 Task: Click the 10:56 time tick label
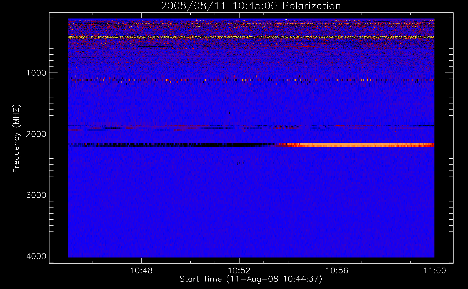coord(337,271)
